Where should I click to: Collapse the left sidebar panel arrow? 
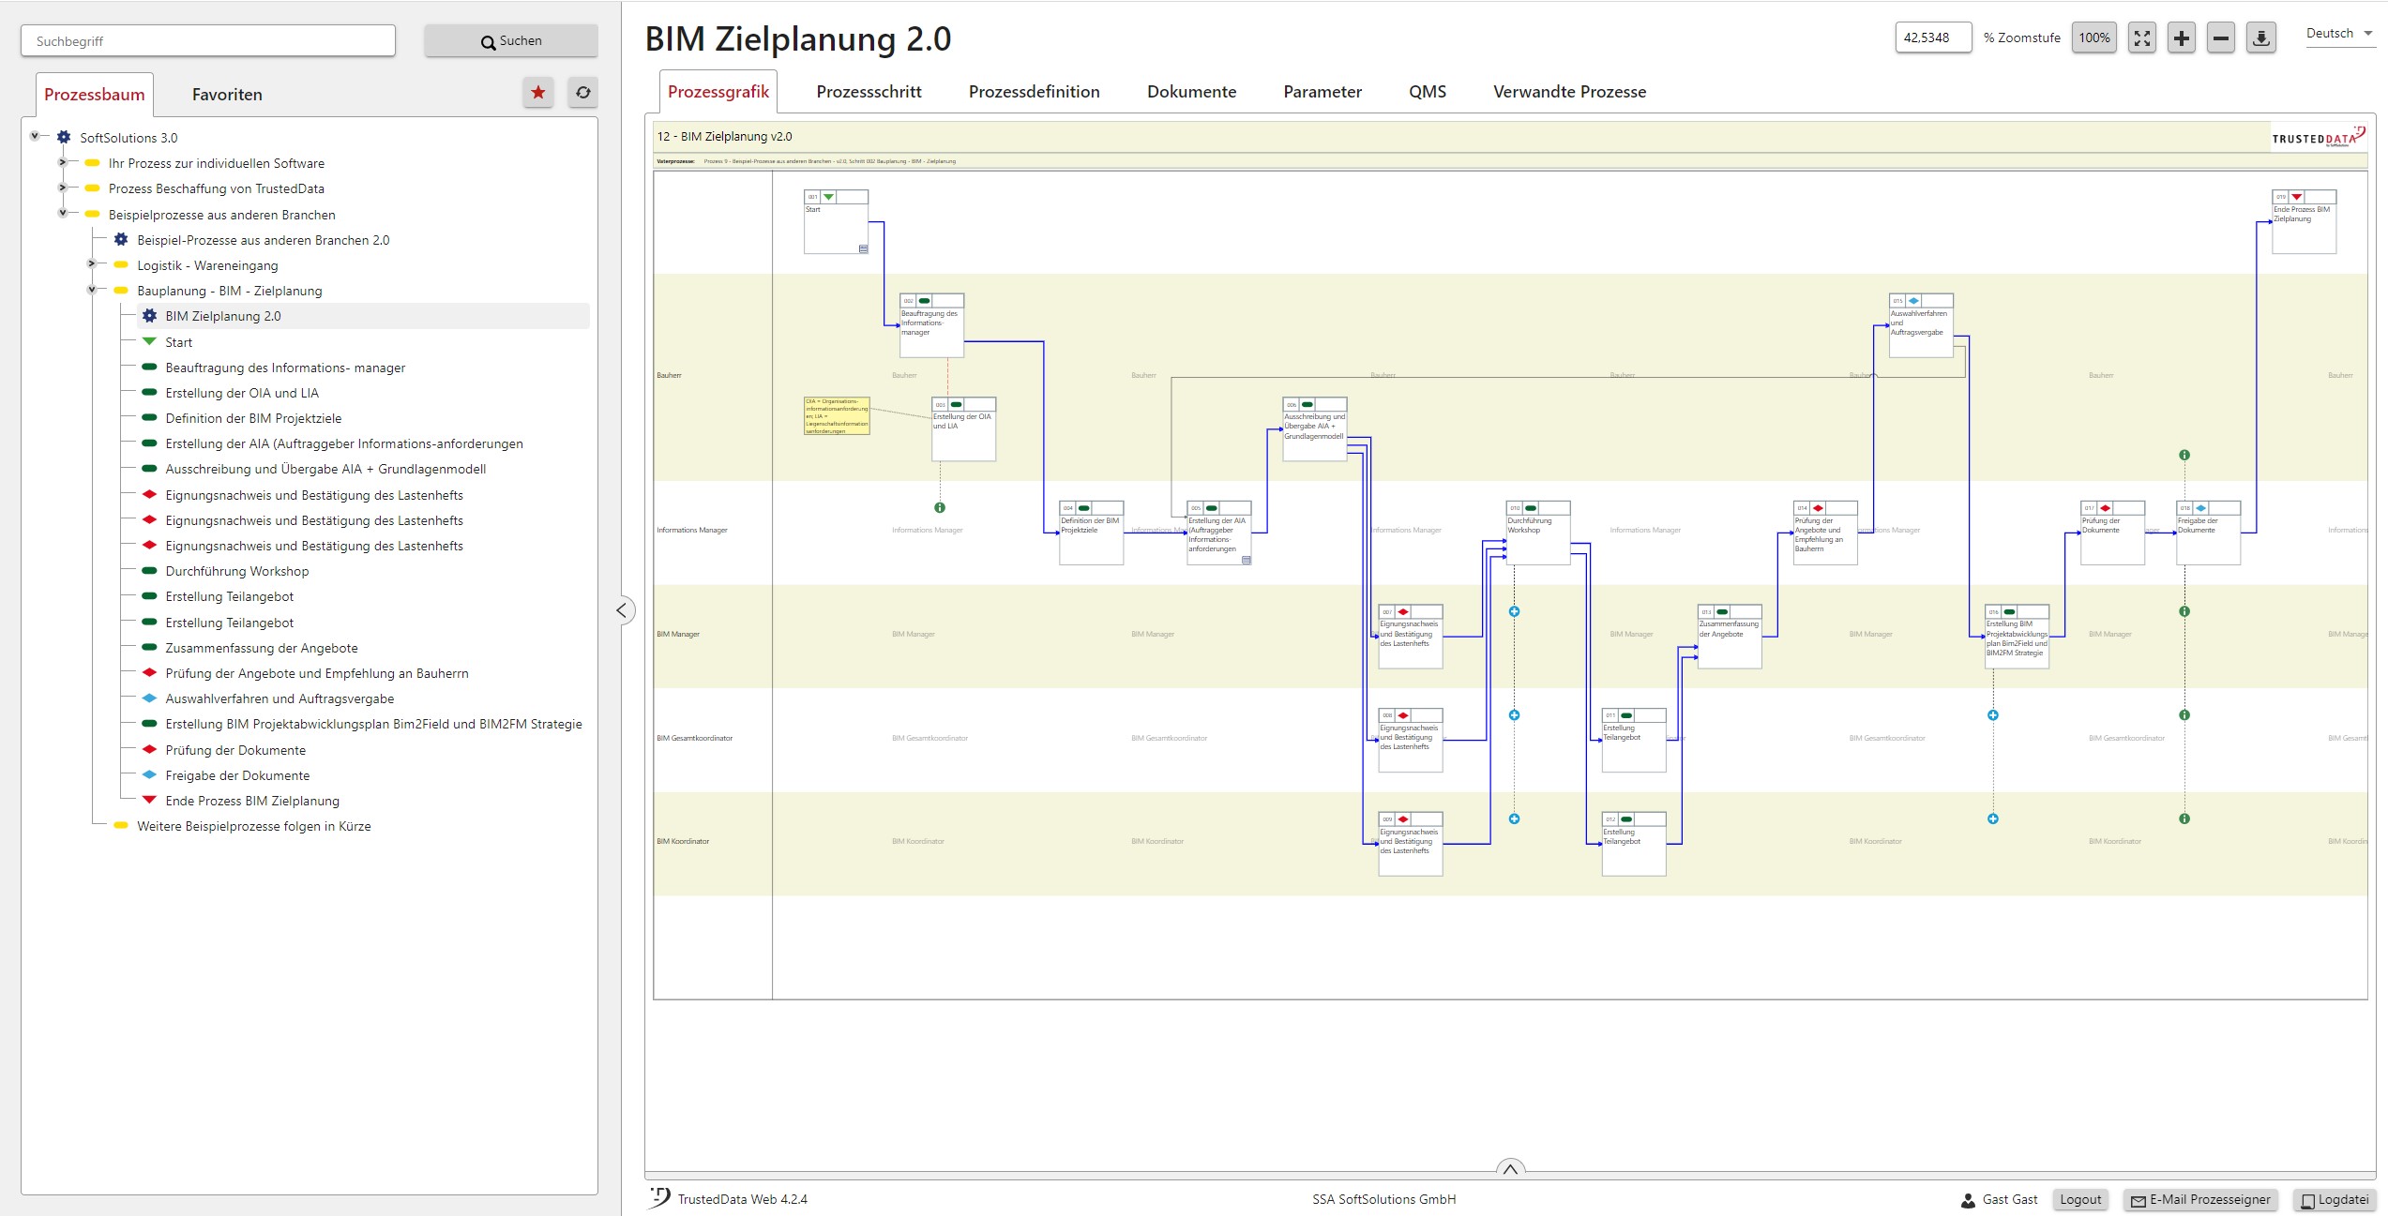tap(622, 610)
